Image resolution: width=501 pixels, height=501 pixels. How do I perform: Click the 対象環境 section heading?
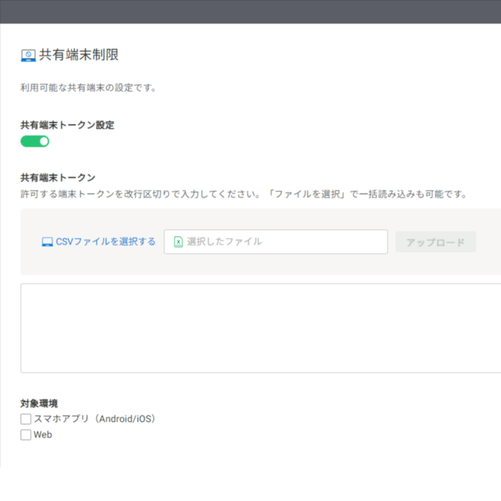tap(39, 404)
